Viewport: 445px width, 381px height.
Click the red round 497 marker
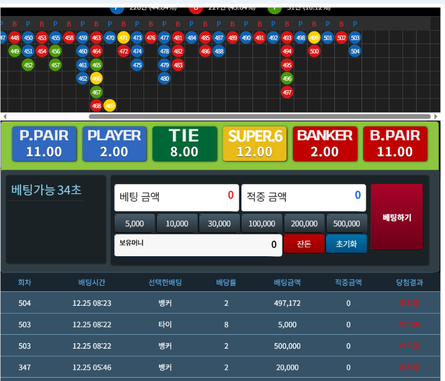[x=287, y=92]
